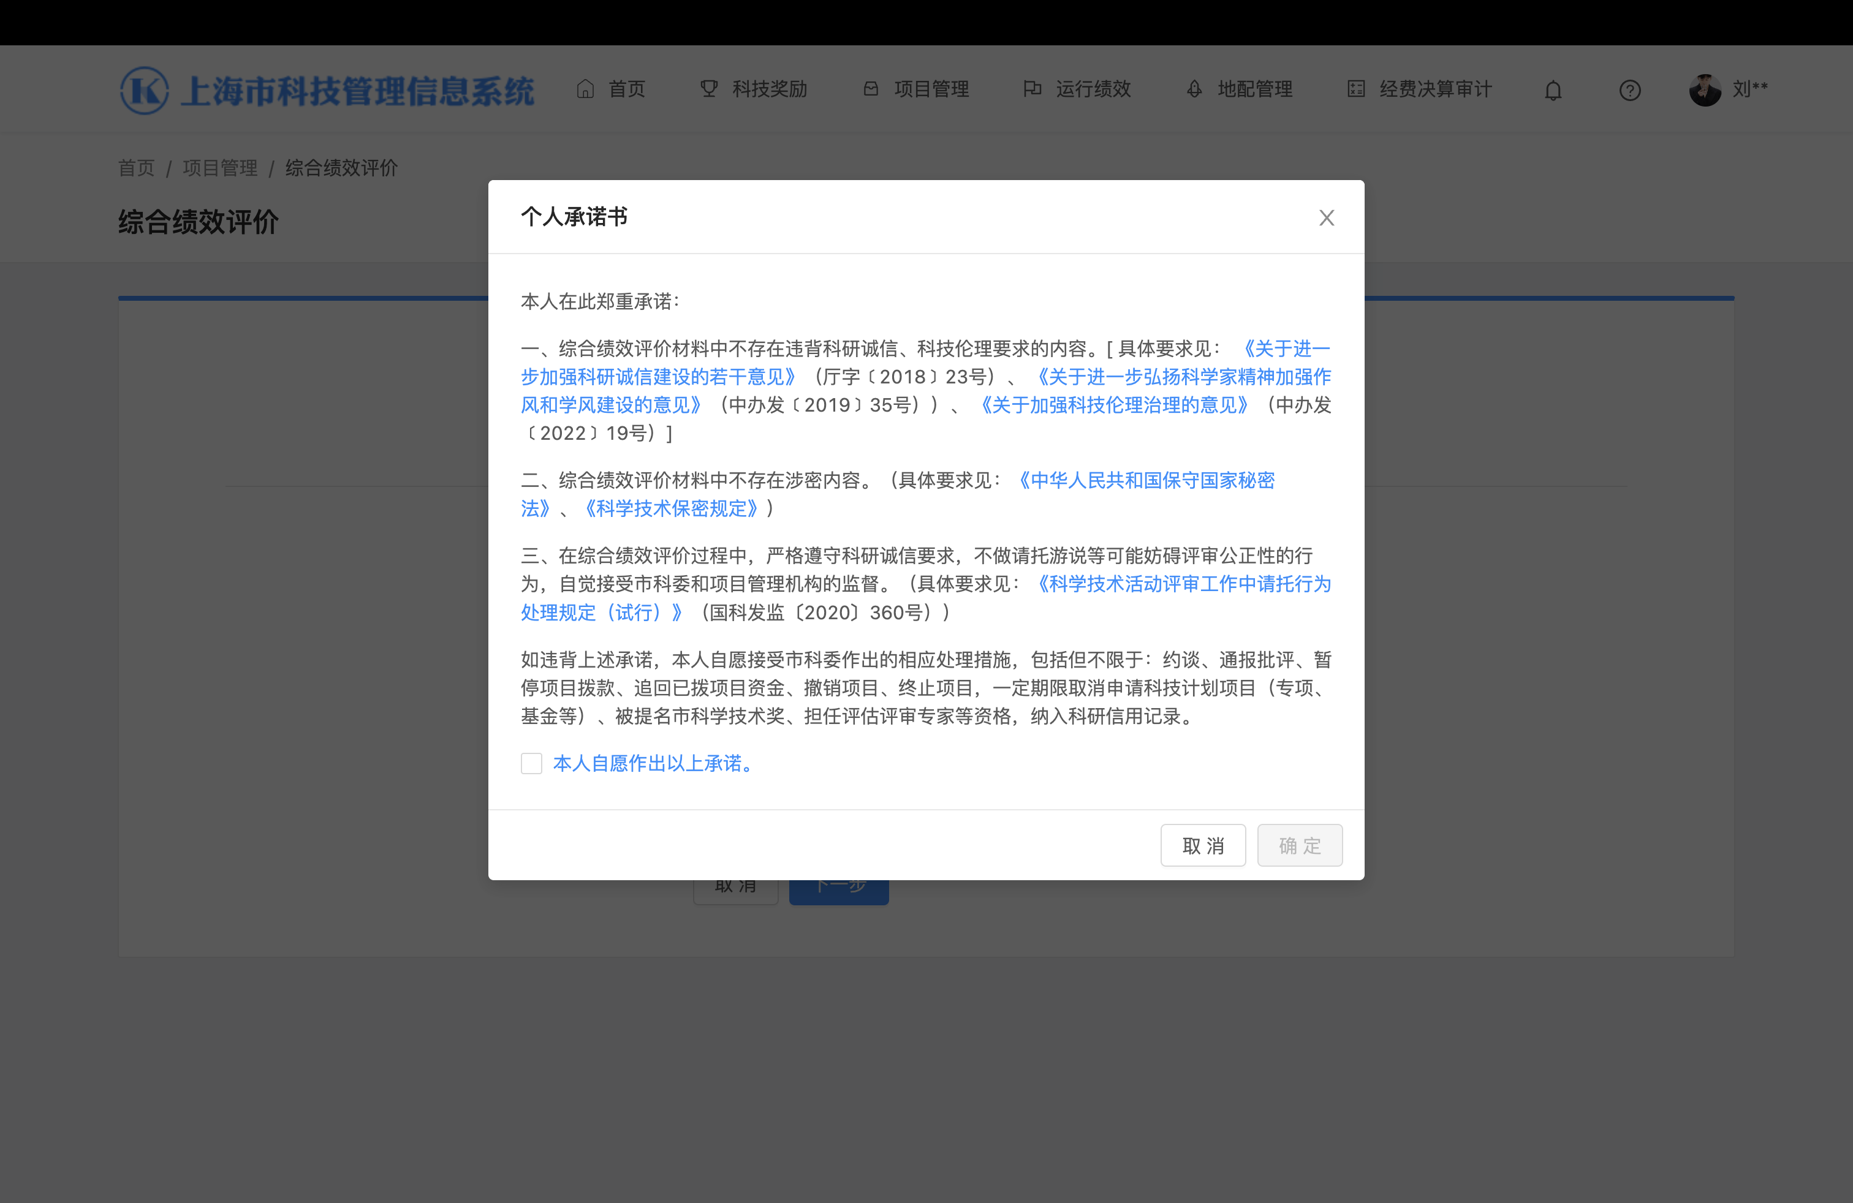Click the notification bell icon
This screenshot has height=1203, width=1853.
click(x=1553, y=90)
